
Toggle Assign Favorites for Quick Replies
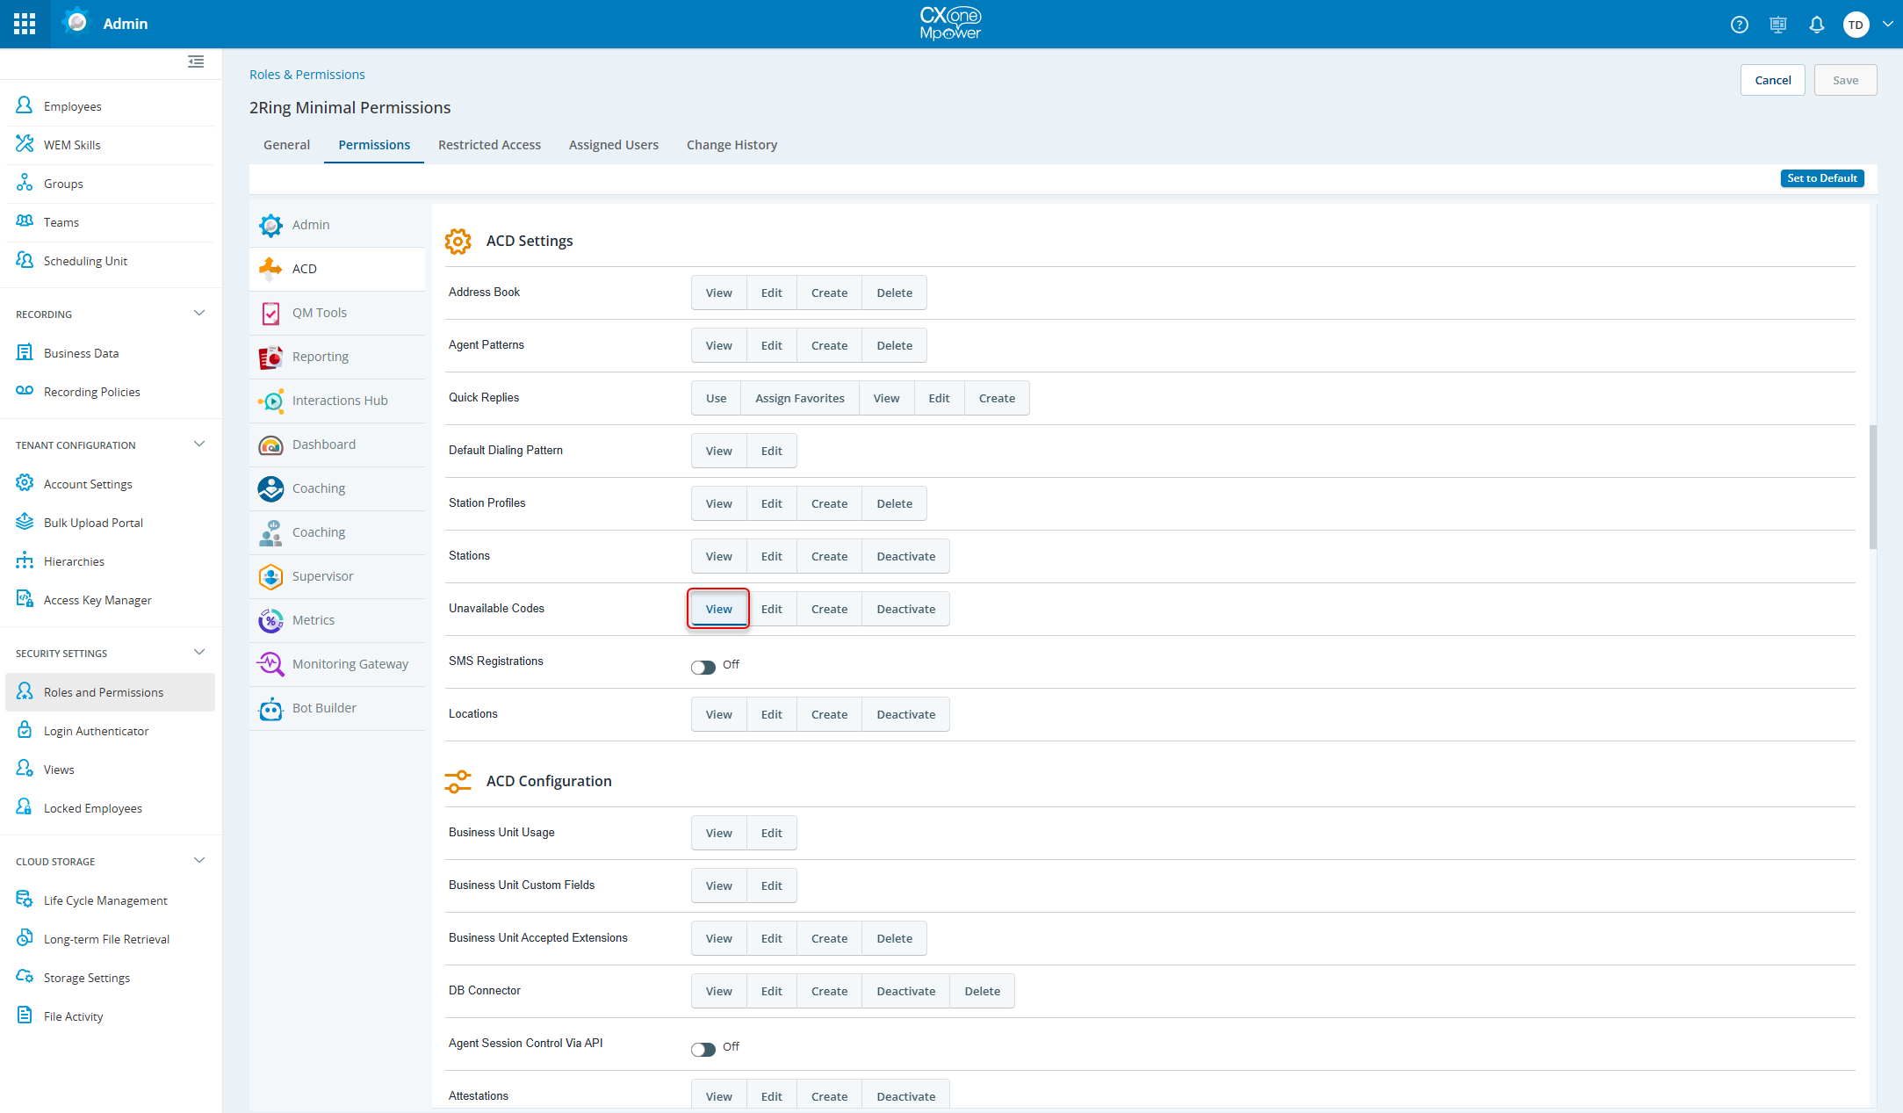pyautogui.click(x=799, y=398)
